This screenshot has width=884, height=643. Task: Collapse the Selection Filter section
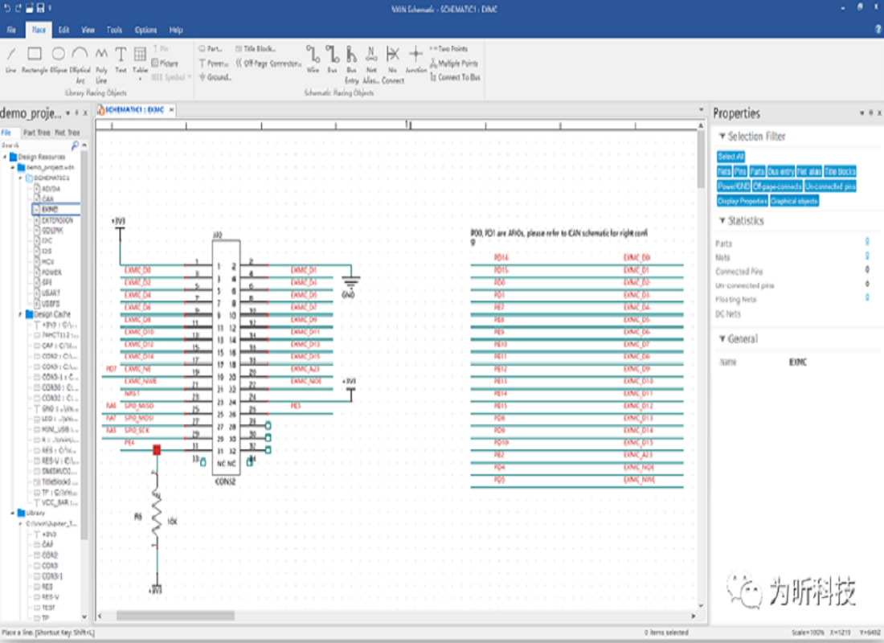722,137
